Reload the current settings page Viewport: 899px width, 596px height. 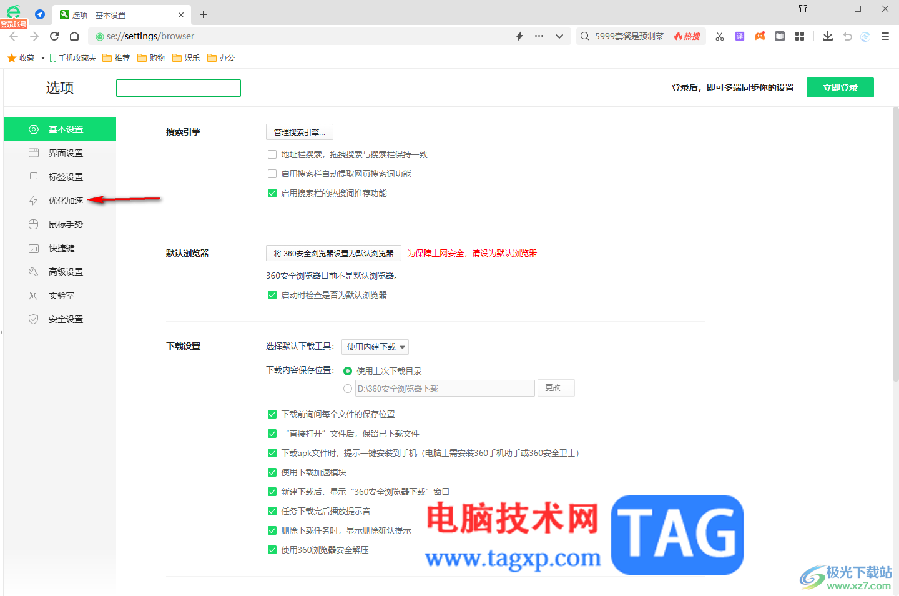coord(54,36)
